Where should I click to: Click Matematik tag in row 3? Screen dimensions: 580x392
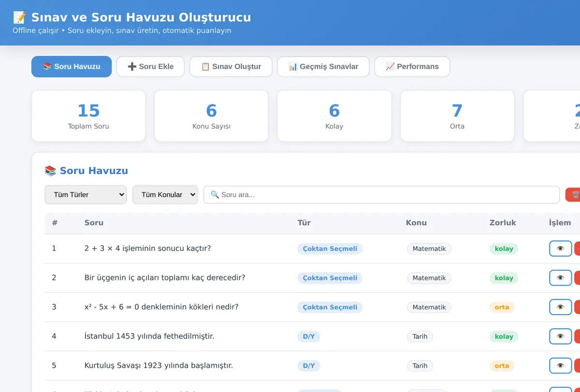(x=429, y=307)
